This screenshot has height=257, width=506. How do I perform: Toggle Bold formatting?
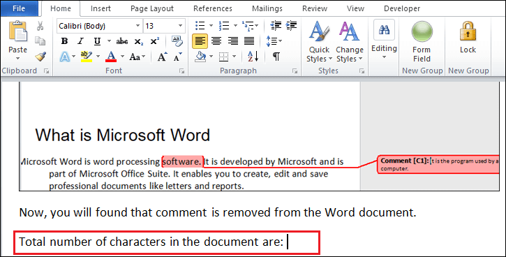[x=64, y=41]
